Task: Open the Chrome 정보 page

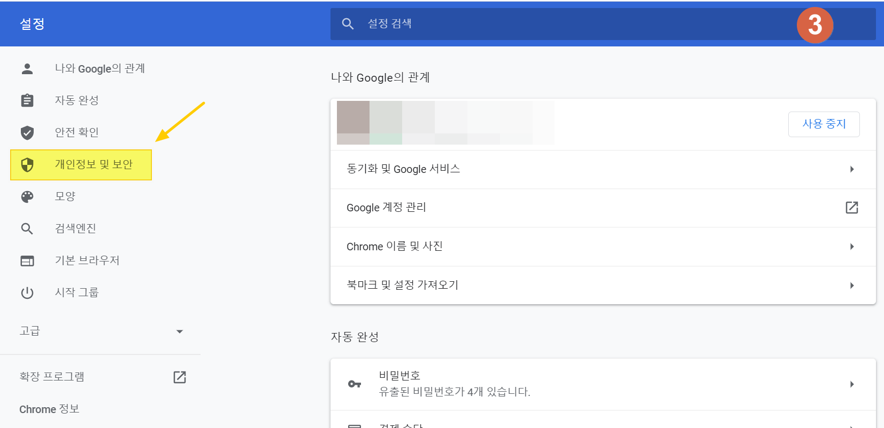Action: point(49,409)
